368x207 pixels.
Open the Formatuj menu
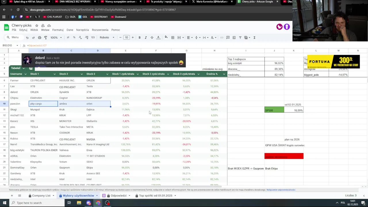58,30
